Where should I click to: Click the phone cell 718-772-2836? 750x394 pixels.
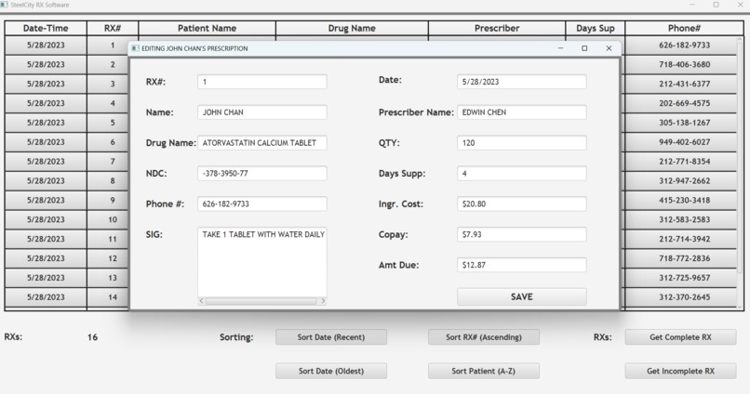point(680,258)
